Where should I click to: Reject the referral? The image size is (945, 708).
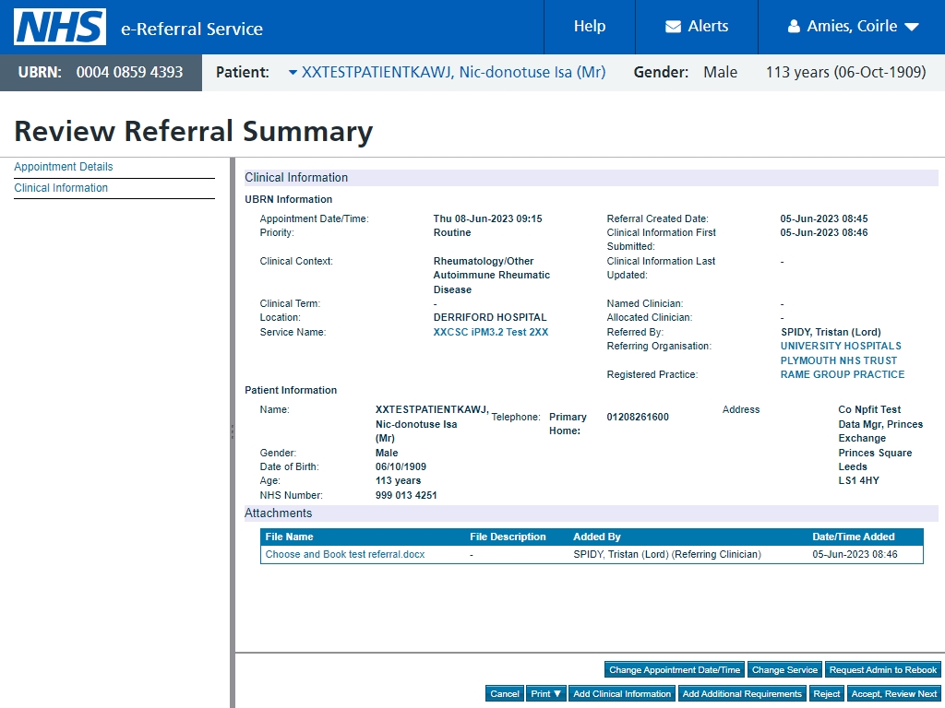coord(826,693)
